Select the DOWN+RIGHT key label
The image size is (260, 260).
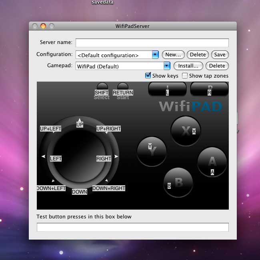tap(109, 188)
